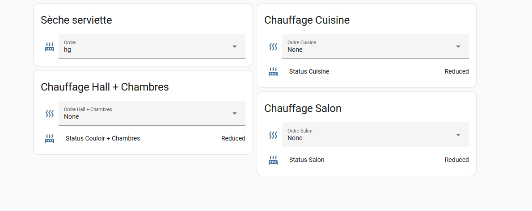This screenshot has height=211, width=532.
Task: Click the radiator icon for Status Cuisine
Action: 273,72
